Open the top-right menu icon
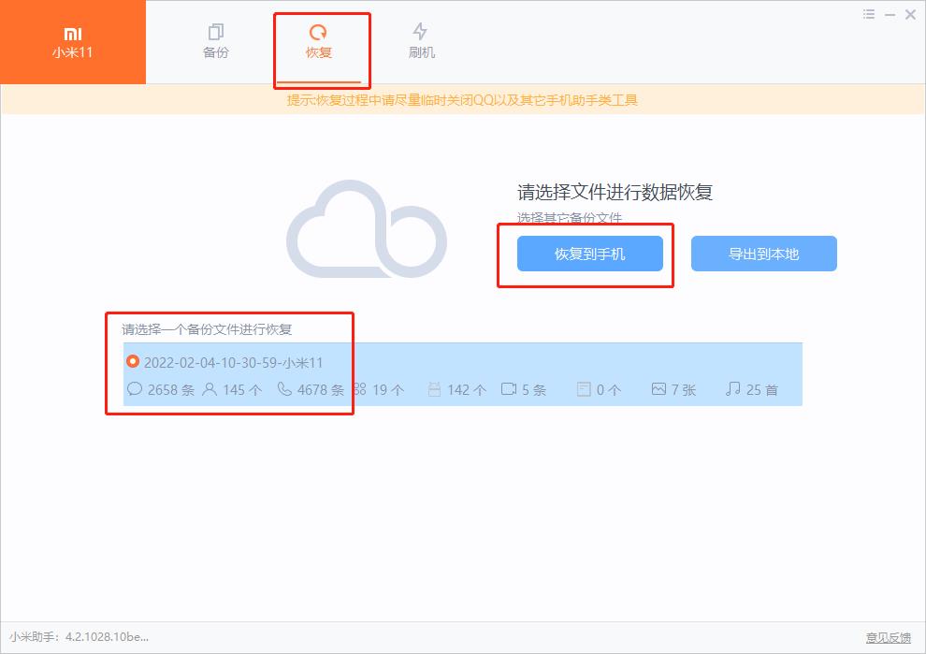This screenshot has height=654, width=926. pyautogui.click(x=868, y=14)
